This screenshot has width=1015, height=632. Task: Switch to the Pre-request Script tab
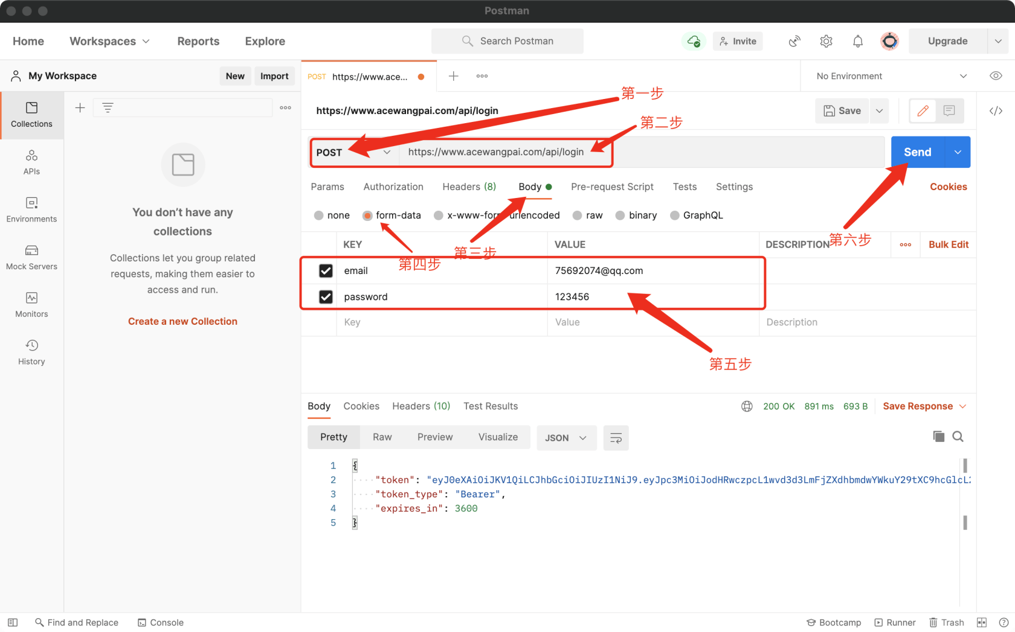coord(612,187)
